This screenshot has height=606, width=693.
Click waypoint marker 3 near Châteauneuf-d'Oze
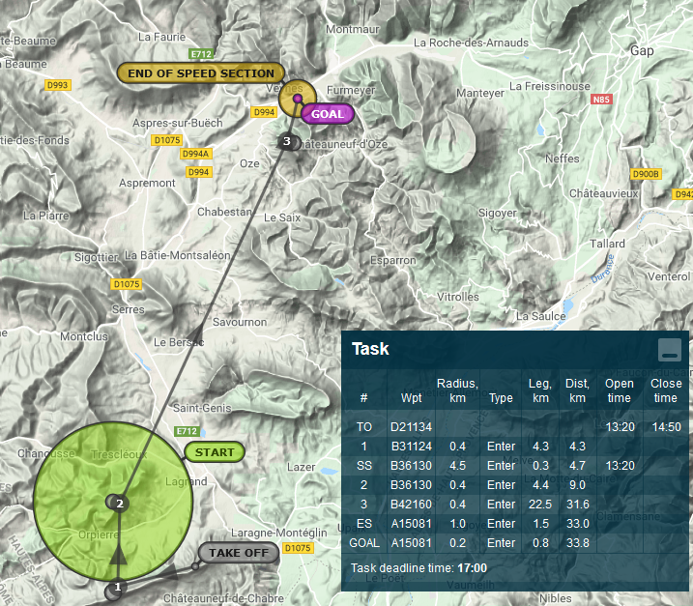click(286, 142)
